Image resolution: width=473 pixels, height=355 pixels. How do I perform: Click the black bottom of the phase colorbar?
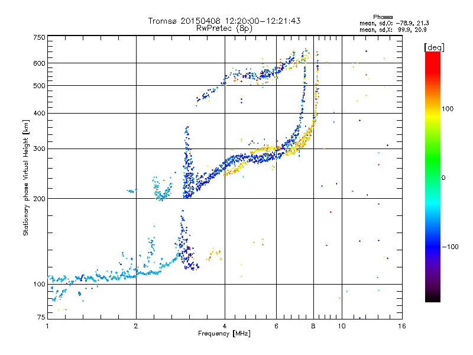433,298
